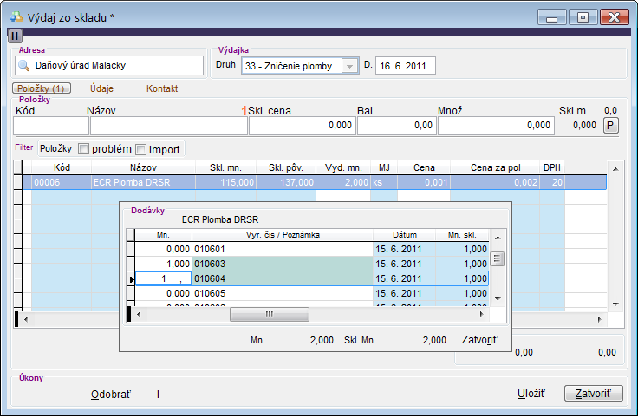This screenshot has height=418, width=638.
Task: Click the date field showing 16. 6. 2011
Action: click(x=405, y=66)
